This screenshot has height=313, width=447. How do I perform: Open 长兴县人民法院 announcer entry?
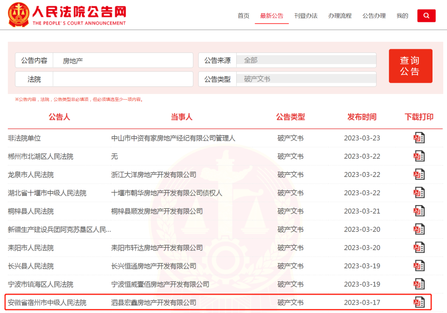click(31, 266)
